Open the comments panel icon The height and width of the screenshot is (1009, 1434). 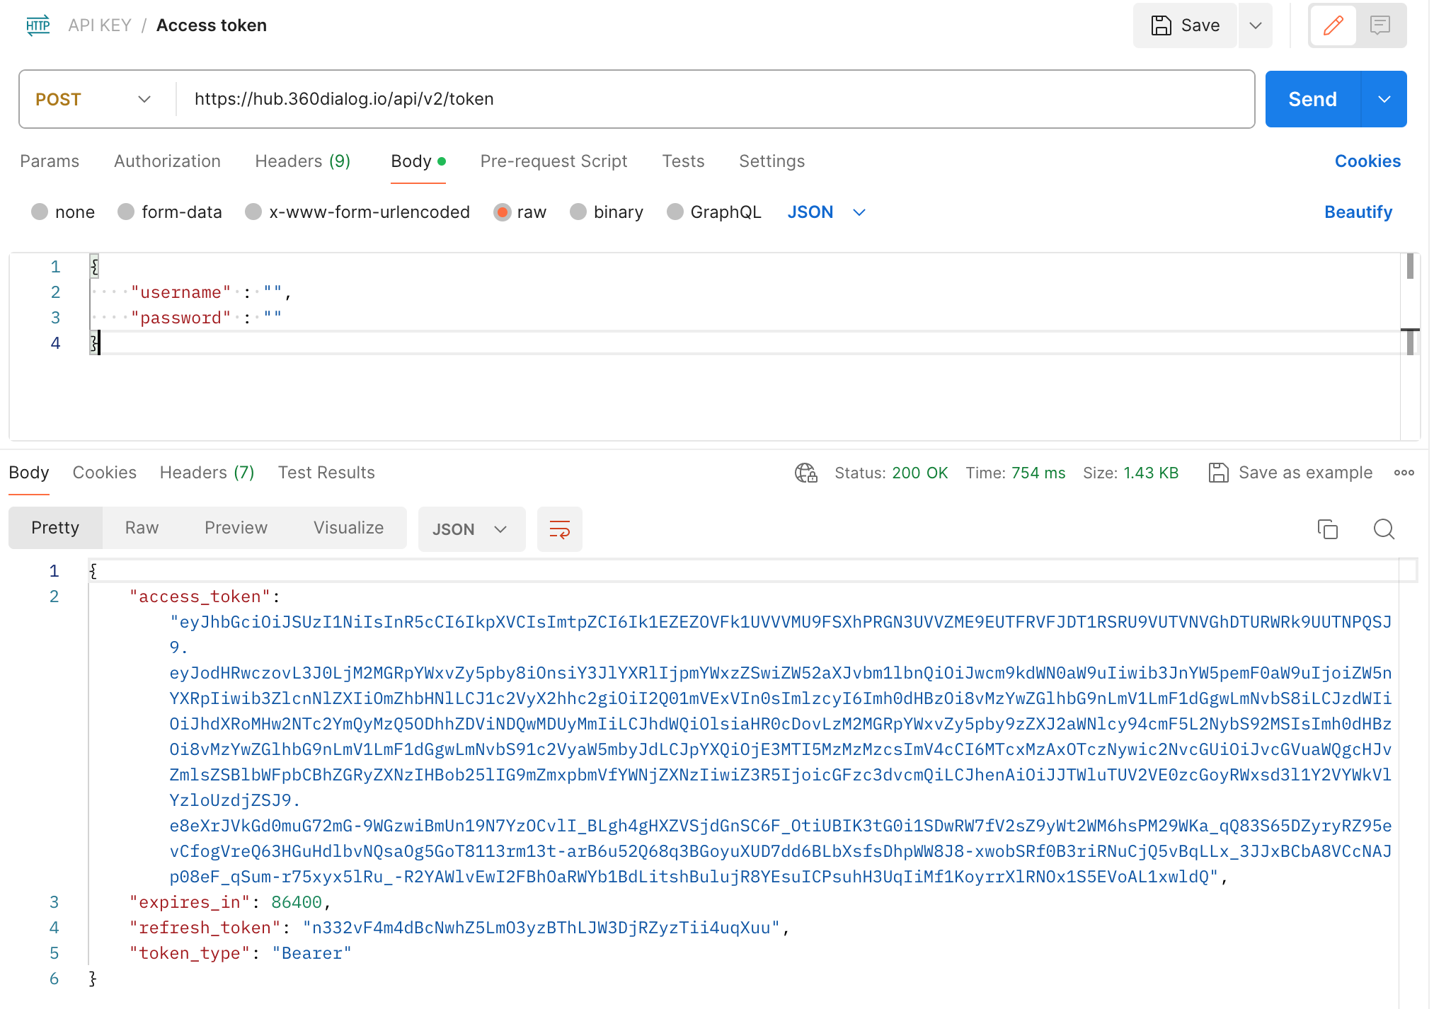click(x=1381, y=25)
